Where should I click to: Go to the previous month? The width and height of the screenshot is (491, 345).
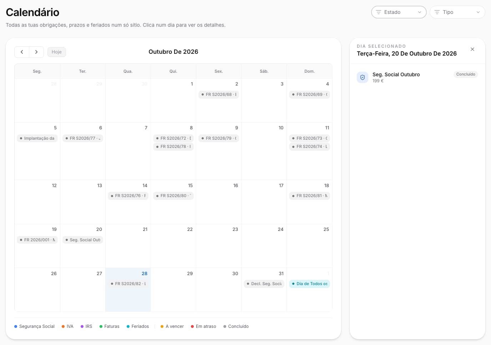[22, 52]
